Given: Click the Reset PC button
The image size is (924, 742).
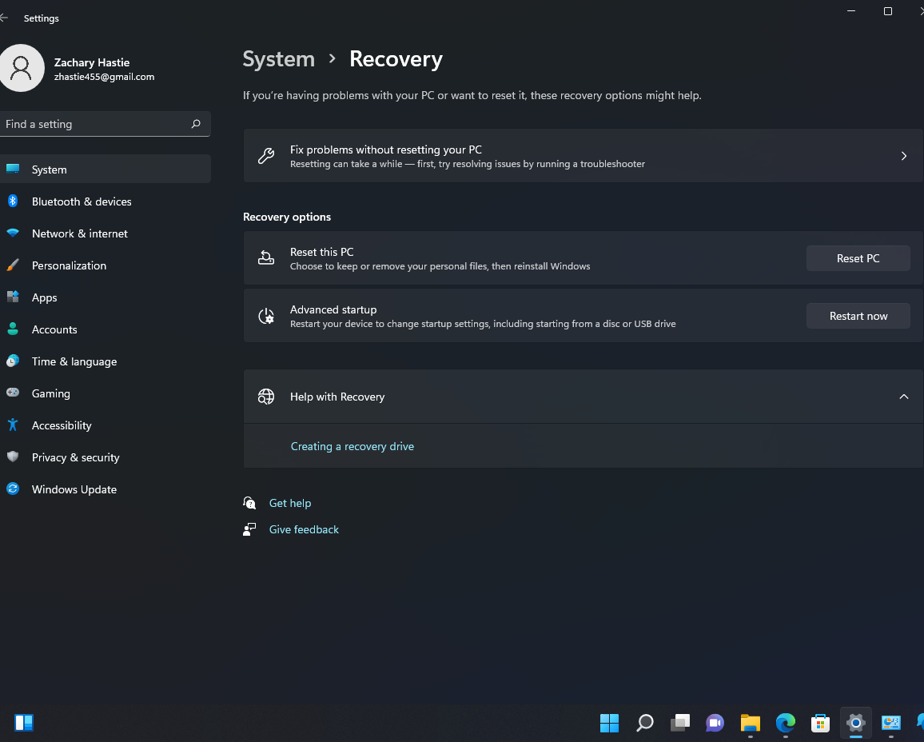Looking at the screenshot, I should (x=858, y=258).
